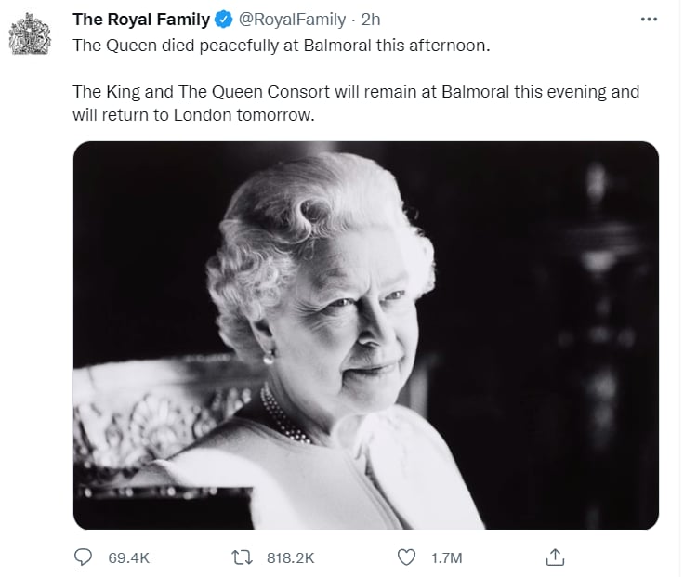
Task: Click 'will return to London tomorrow' line
Action: coord(193,115)
